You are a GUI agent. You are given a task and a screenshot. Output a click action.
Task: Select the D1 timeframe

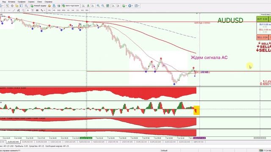[77, 10]
